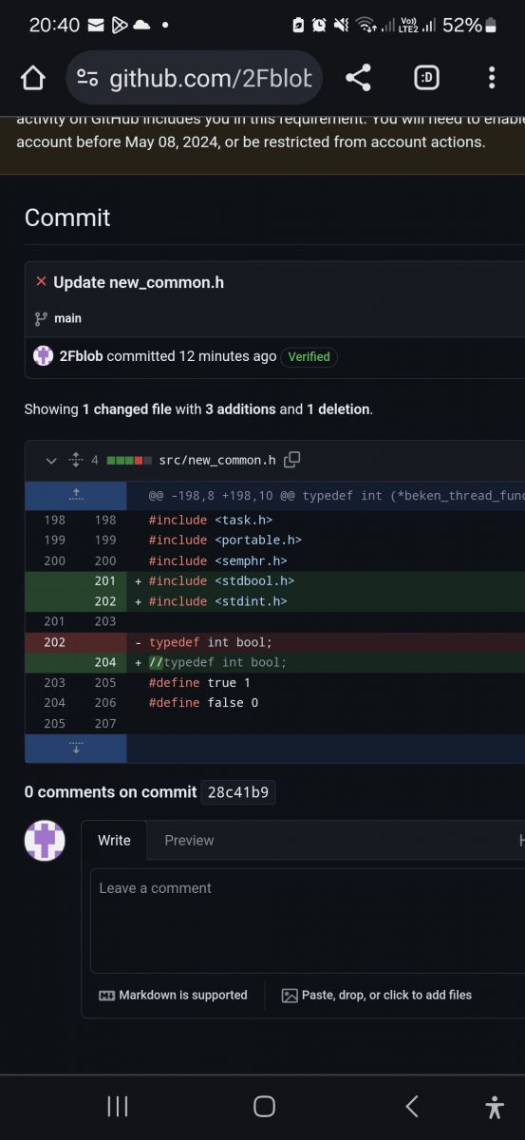Viewport: 525px width, 1140px height.
Task: Open the main branch link
Action: 67,318
